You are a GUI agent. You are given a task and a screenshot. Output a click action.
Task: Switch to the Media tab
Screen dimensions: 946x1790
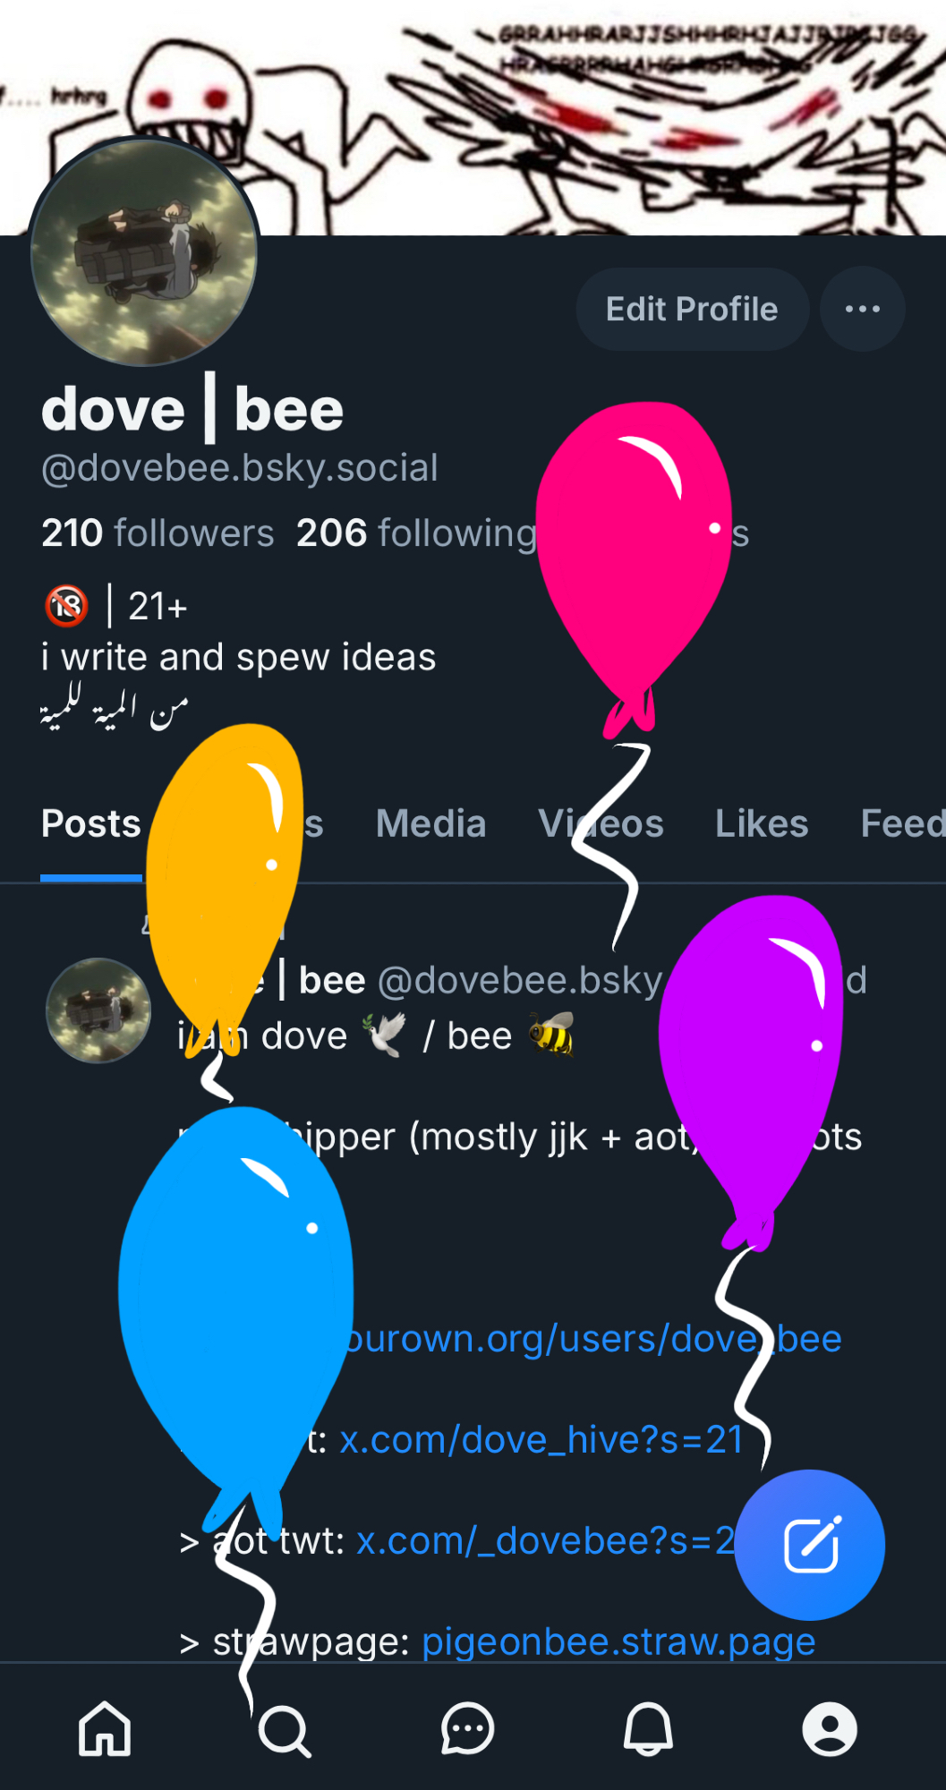pos(430,823)
